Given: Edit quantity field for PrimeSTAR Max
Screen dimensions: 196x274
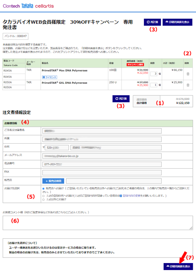Looking at the screenshot, I should (154, 74).
